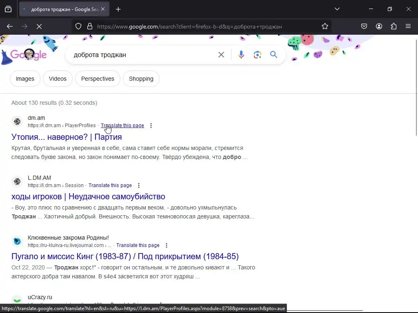Image resolution: width=418 pixels, height=313 pixels.
Task: Open more options for L.DM.AM result
Action: point(139,185)
